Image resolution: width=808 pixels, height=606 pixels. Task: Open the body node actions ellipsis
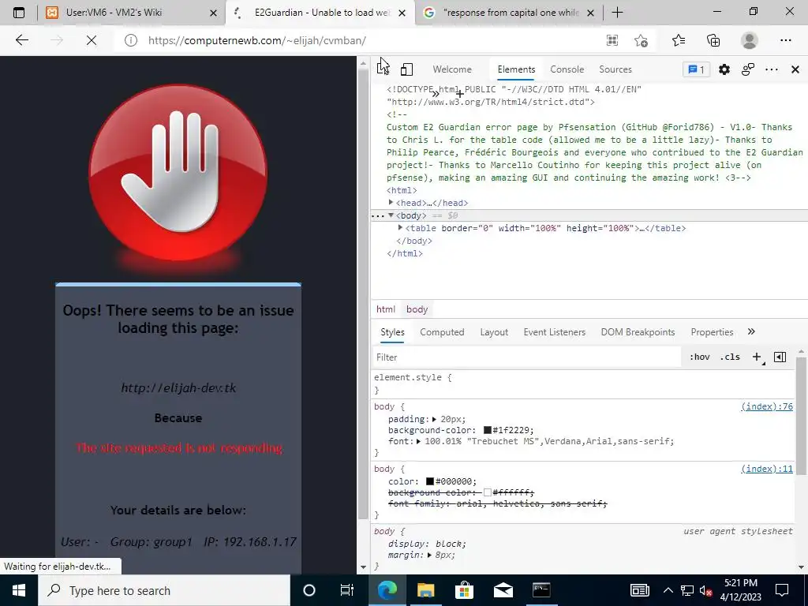[378, 215]
